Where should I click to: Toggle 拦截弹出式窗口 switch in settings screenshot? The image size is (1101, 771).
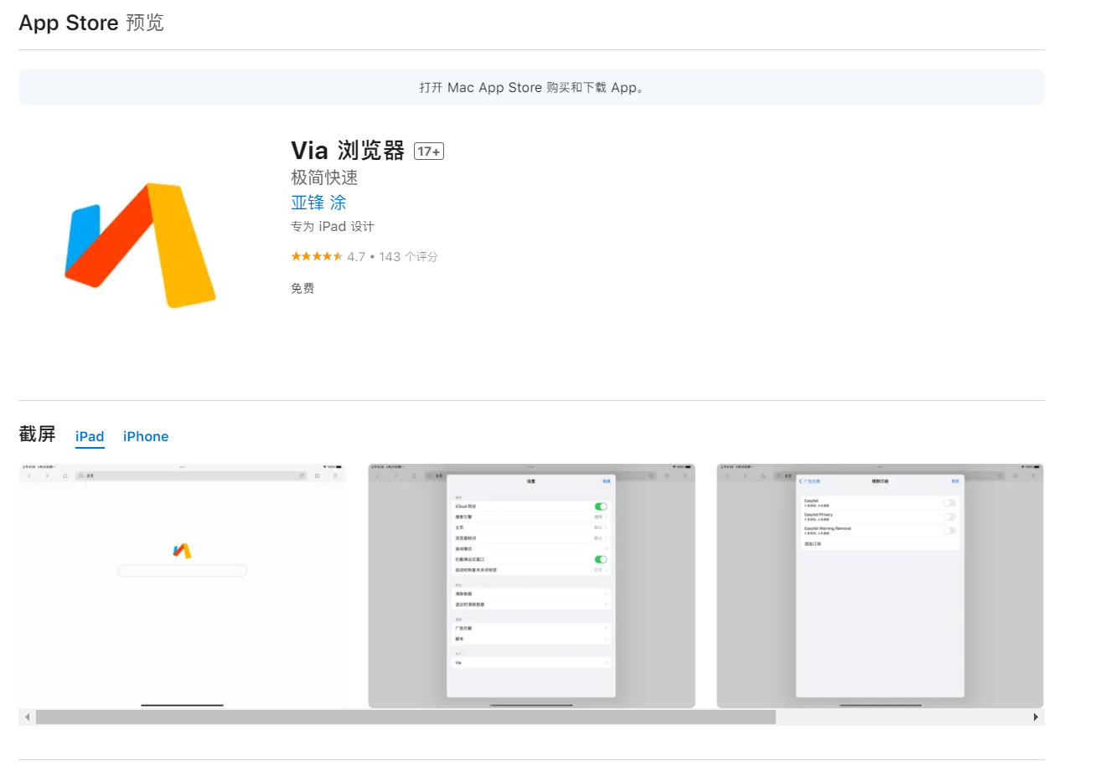tap(601, 559)
